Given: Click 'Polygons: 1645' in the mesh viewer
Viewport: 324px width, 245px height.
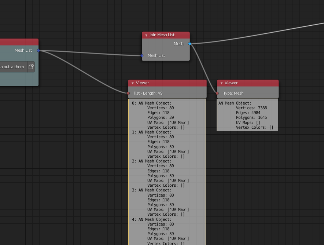Looking at the screenshot, I should point(251,117).
